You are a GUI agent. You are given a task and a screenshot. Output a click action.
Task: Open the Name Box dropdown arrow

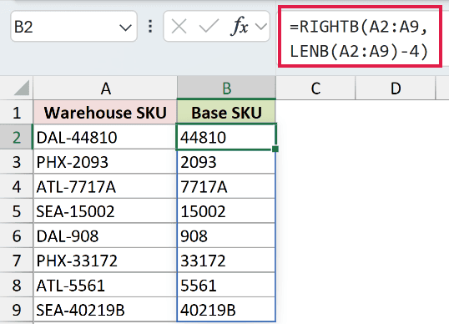(125, 28)
